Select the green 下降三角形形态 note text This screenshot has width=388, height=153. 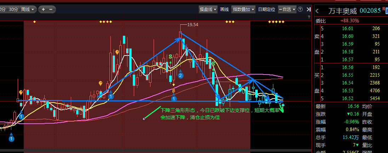pos(220,114)
